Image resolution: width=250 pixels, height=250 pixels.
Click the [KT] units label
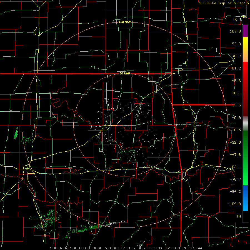click(x=237, y=19)
